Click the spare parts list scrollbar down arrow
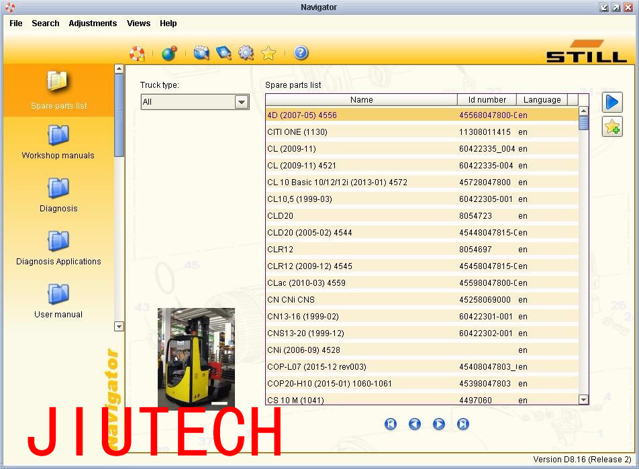The width and height of the screenshot is (639, 469). [x=583, y=400]
